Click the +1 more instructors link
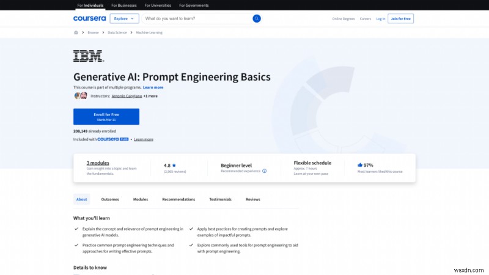 coord(150,96)
